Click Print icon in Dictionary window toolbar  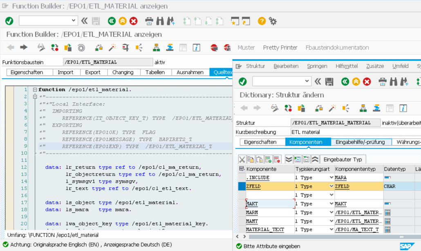pyautogui.click(x=382, y=81)
